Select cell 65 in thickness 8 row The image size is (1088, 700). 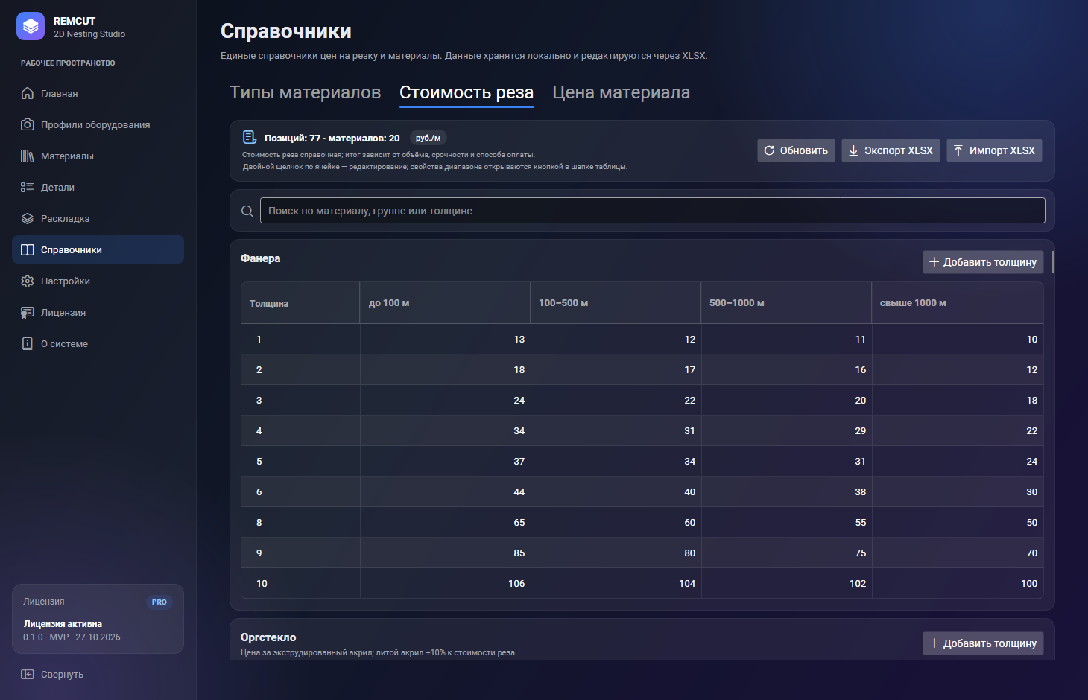coord(445,523)
